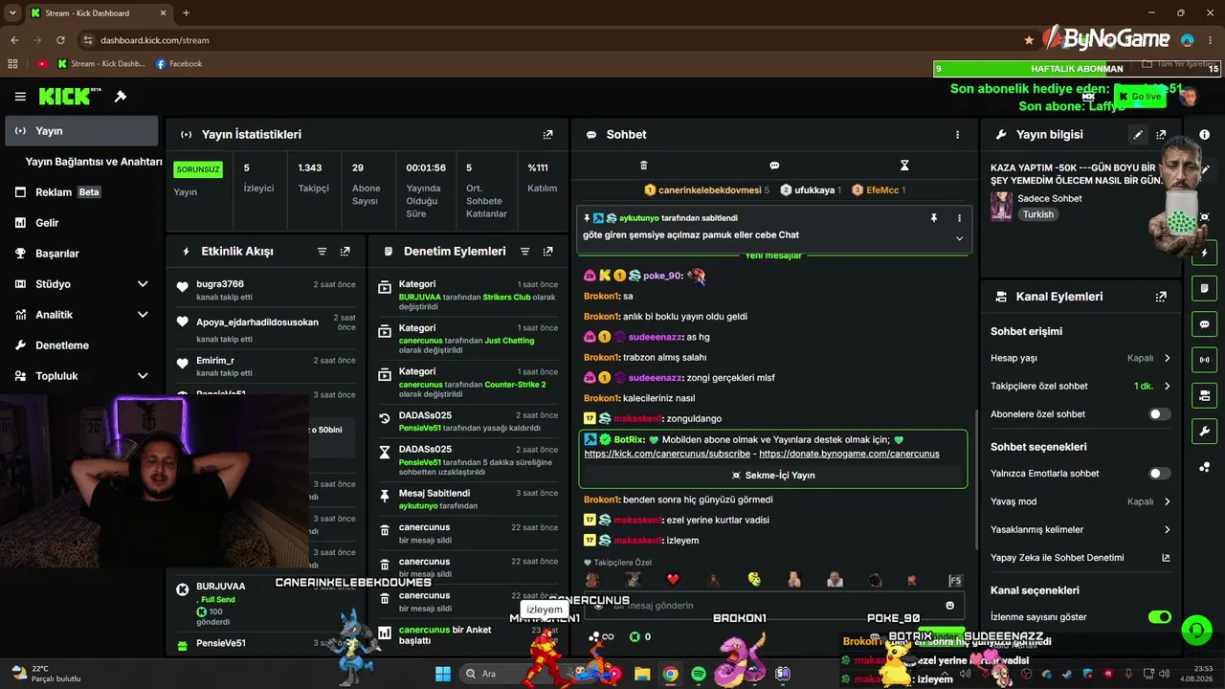Click the lightning bolt right rail icon
1225x689 pixels.
pyautogui.click(x=1205, y=254)
